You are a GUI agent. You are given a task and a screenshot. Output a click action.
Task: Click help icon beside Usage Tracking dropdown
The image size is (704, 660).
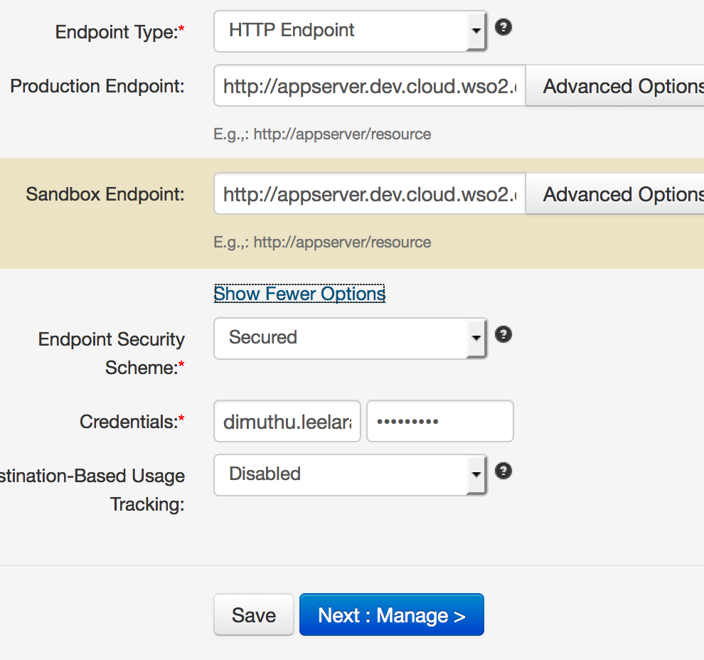[503, 472]
